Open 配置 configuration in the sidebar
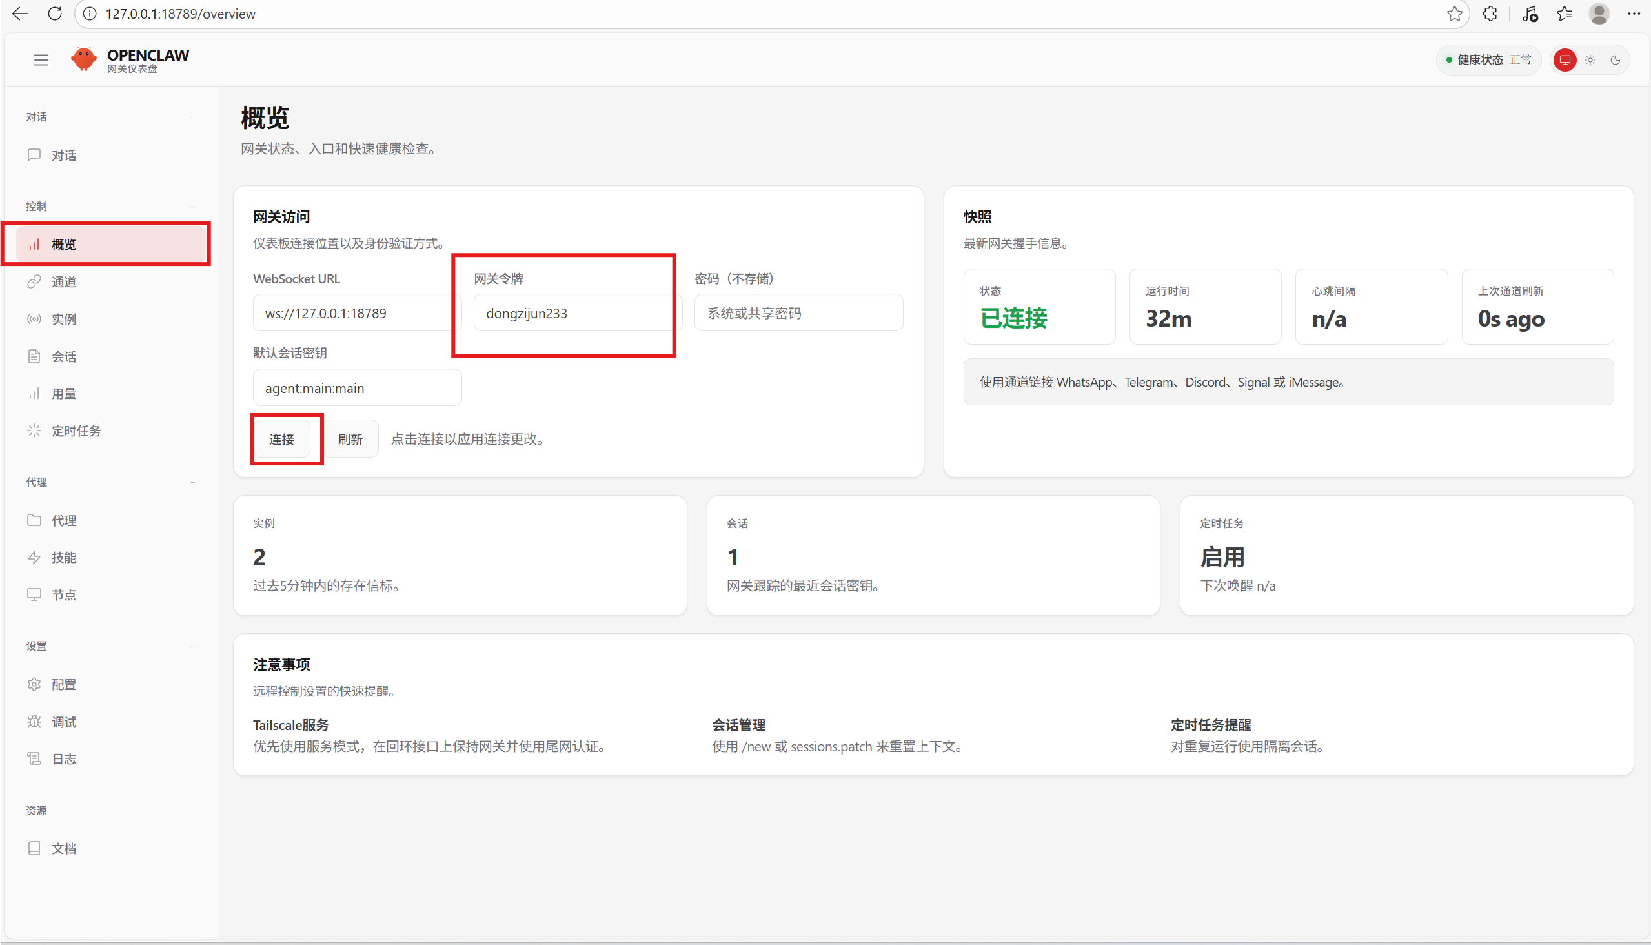 (x=64, y=685)
